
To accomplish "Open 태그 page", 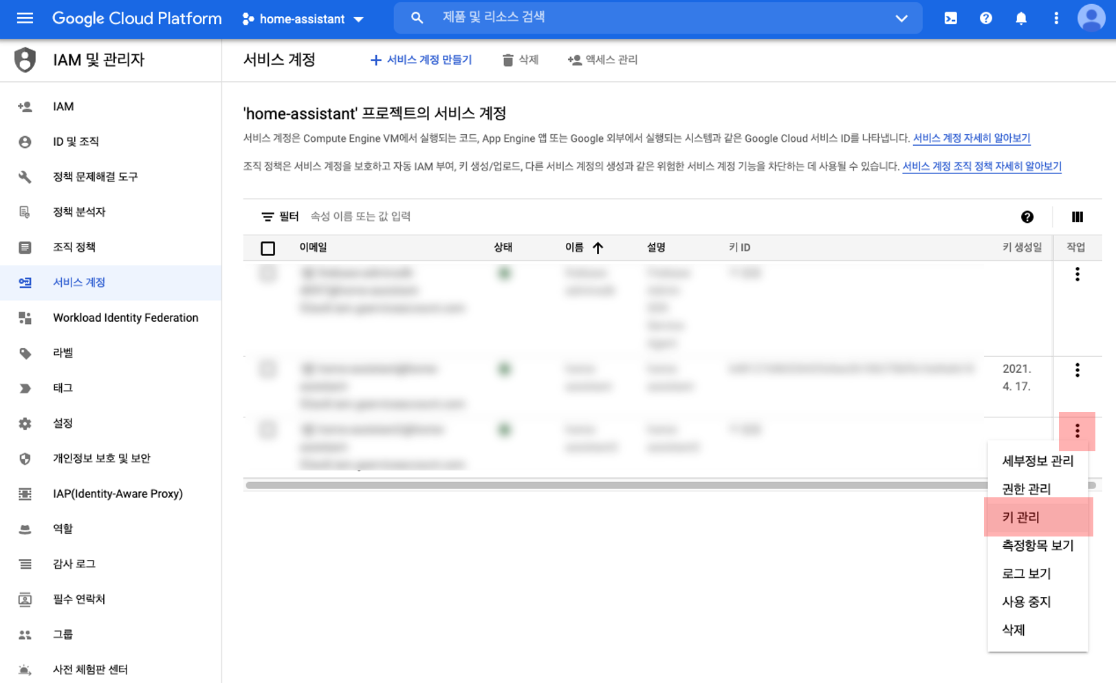I will [x=111, y=388].
